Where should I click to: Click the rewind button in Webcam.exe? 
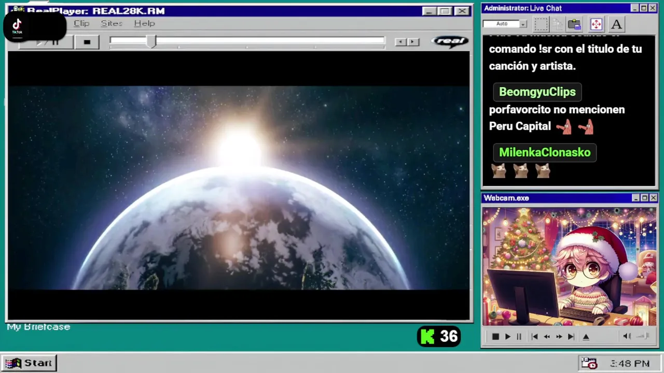point(547,337)
